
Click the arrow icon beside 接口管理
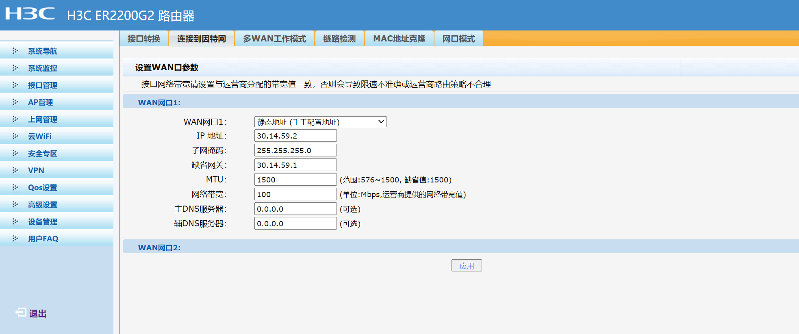point(15,85)
